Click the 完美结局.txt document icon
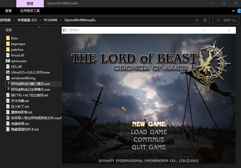 pos(8,123)
